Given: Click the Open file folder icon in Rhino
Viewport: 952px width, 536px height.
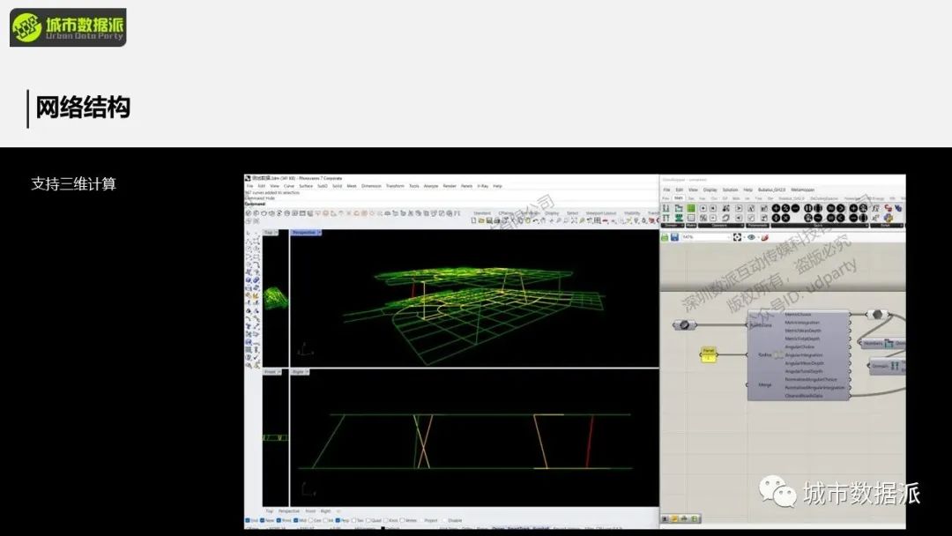Looking at the screenshot, I should pyautogui.click(x=481, y=221).
